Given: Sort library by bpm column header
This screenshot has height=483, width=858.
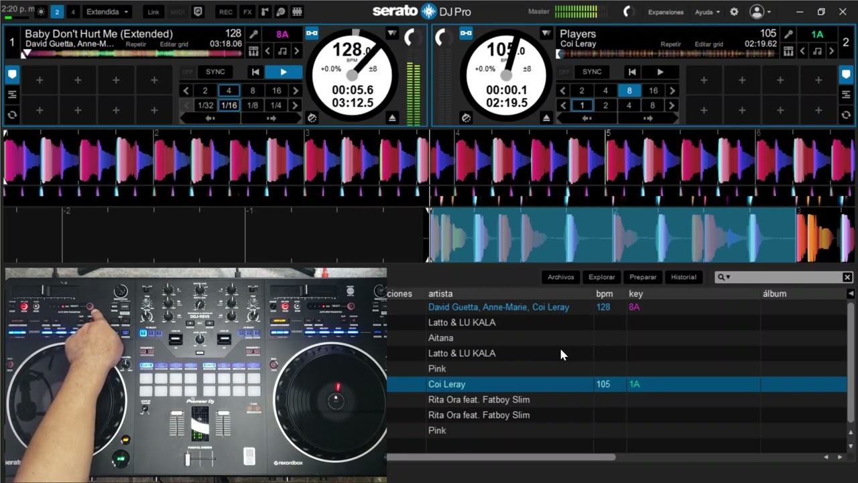Looking at the screenshot, I should point(603,294).
